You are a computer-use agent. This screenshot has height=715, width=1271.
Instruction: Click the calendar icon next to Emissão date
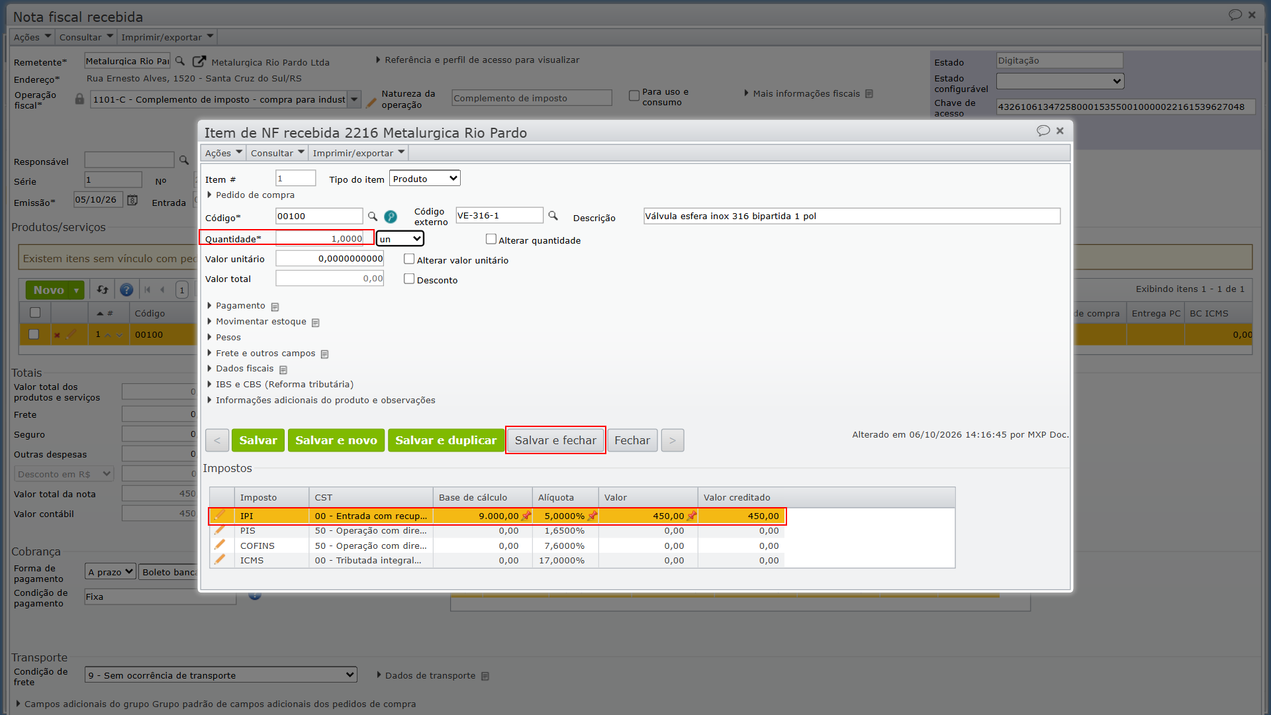click(132, 200)
